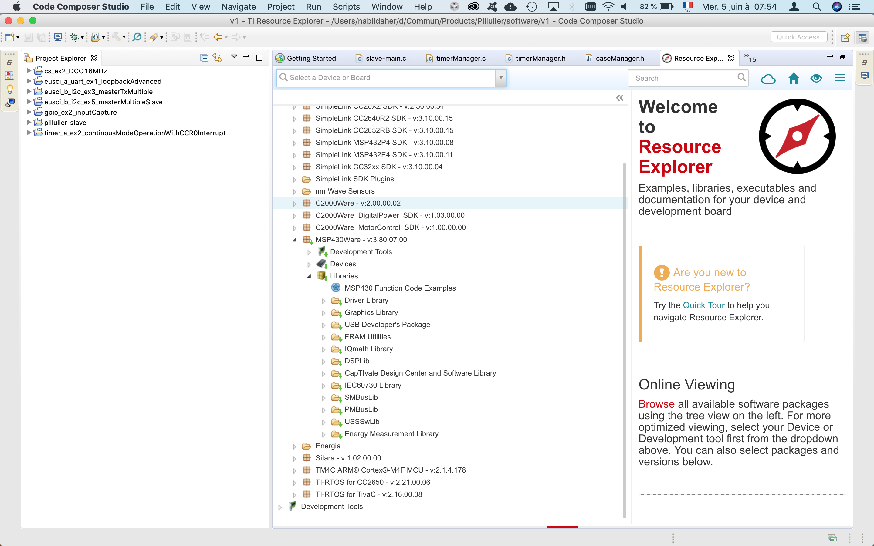Click the debug bug icon in toolbar

click(x=74, y=37)
